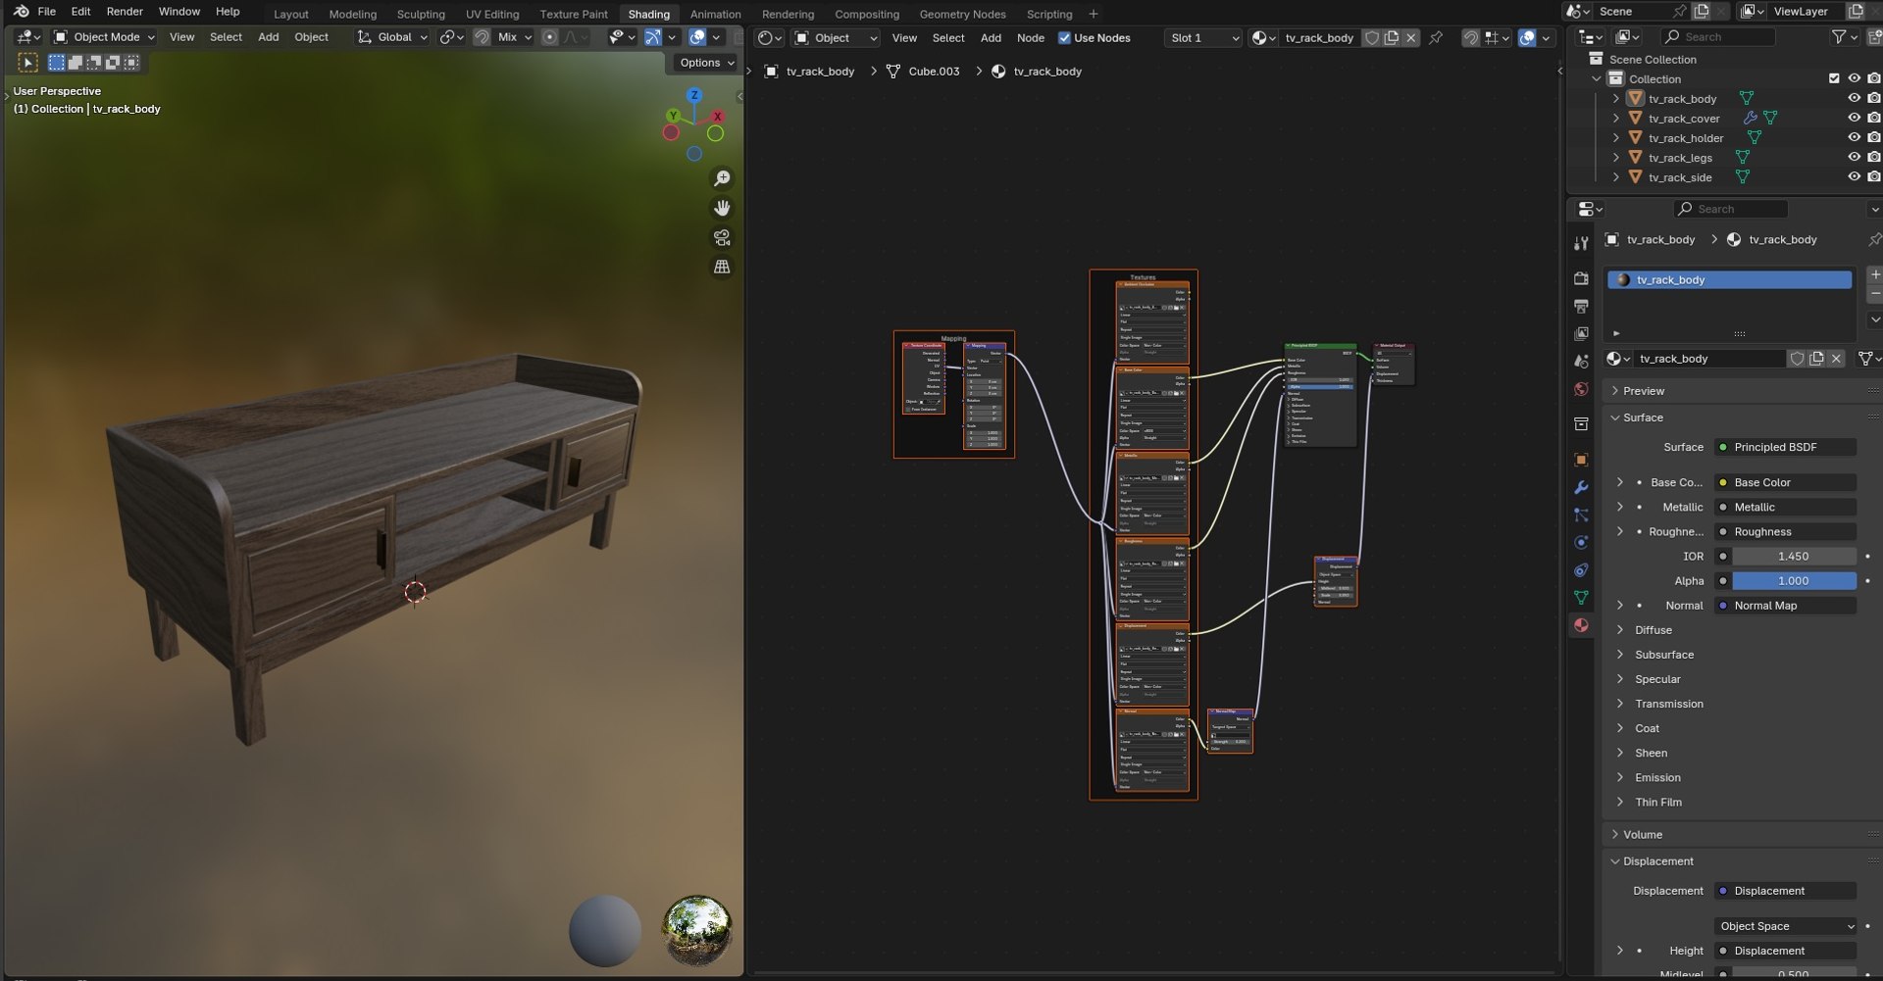This screenshot has height=981, width=1883.
Task: Open the Render menu
Action: [x=125, y=12]
